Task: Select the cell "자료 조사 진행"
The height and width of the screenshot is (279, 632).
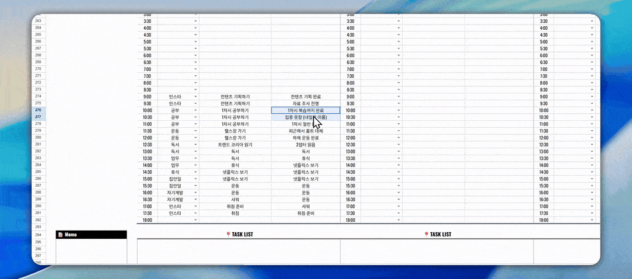Action: coord(305,104)
